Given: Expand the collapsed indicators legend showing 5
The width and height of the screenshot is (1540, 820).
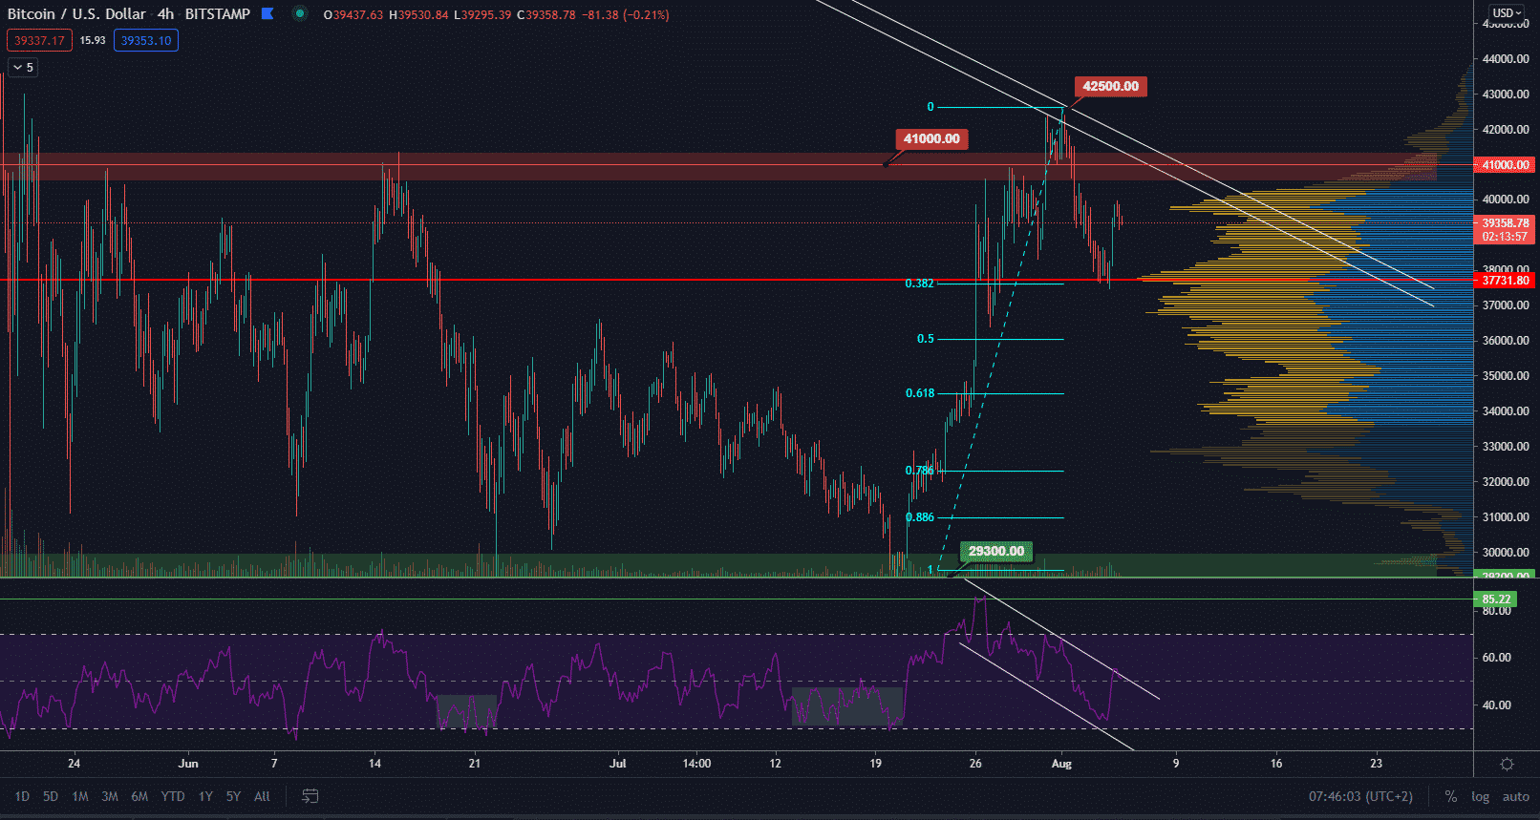Looking at the screenshot, I should click(22, 67).
